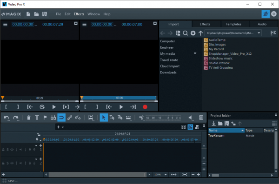Viewport: 279px width, 184px height.
Task: Click the timeline ruler at 00:00:04:00
Action: coord(131,140)
